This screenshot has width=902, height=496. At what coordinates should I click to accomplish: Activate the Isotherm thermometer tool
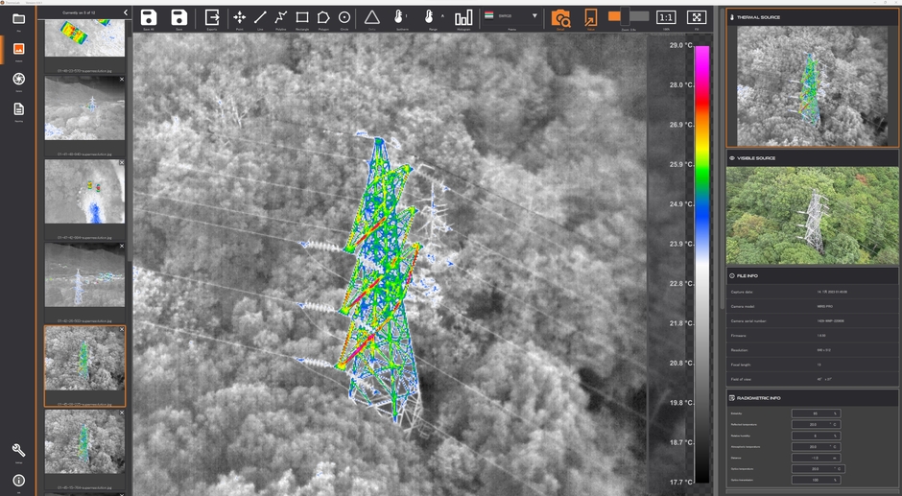398,18
